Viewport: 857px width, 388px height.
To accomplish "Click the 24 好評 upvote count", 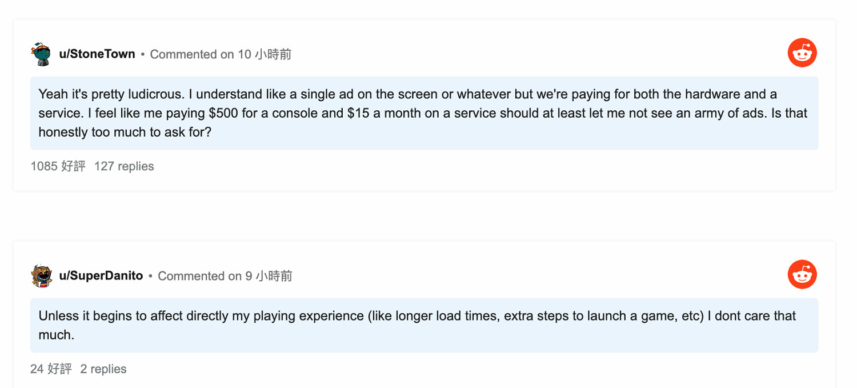I will tap(51, 369).
